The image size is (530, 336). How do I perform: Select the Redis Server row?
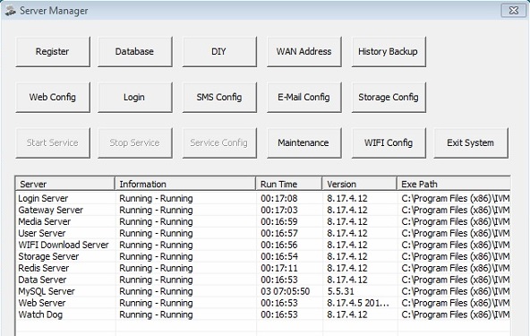(x=263, y=268)
